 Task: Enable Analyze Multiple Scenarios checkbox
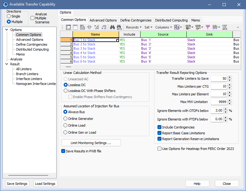point(33,18)
